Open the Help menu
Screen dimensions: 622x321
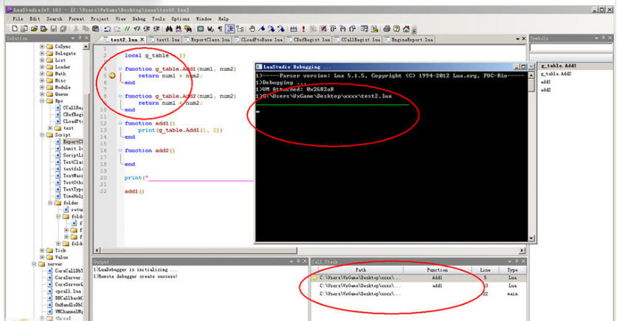(x=224, y=18)
